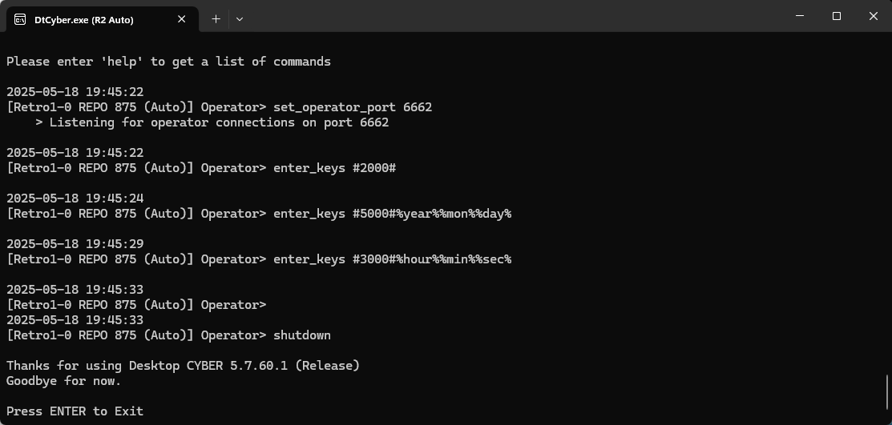
Task: Close the DtCyber.exe tab
Action: pos(182,19)
